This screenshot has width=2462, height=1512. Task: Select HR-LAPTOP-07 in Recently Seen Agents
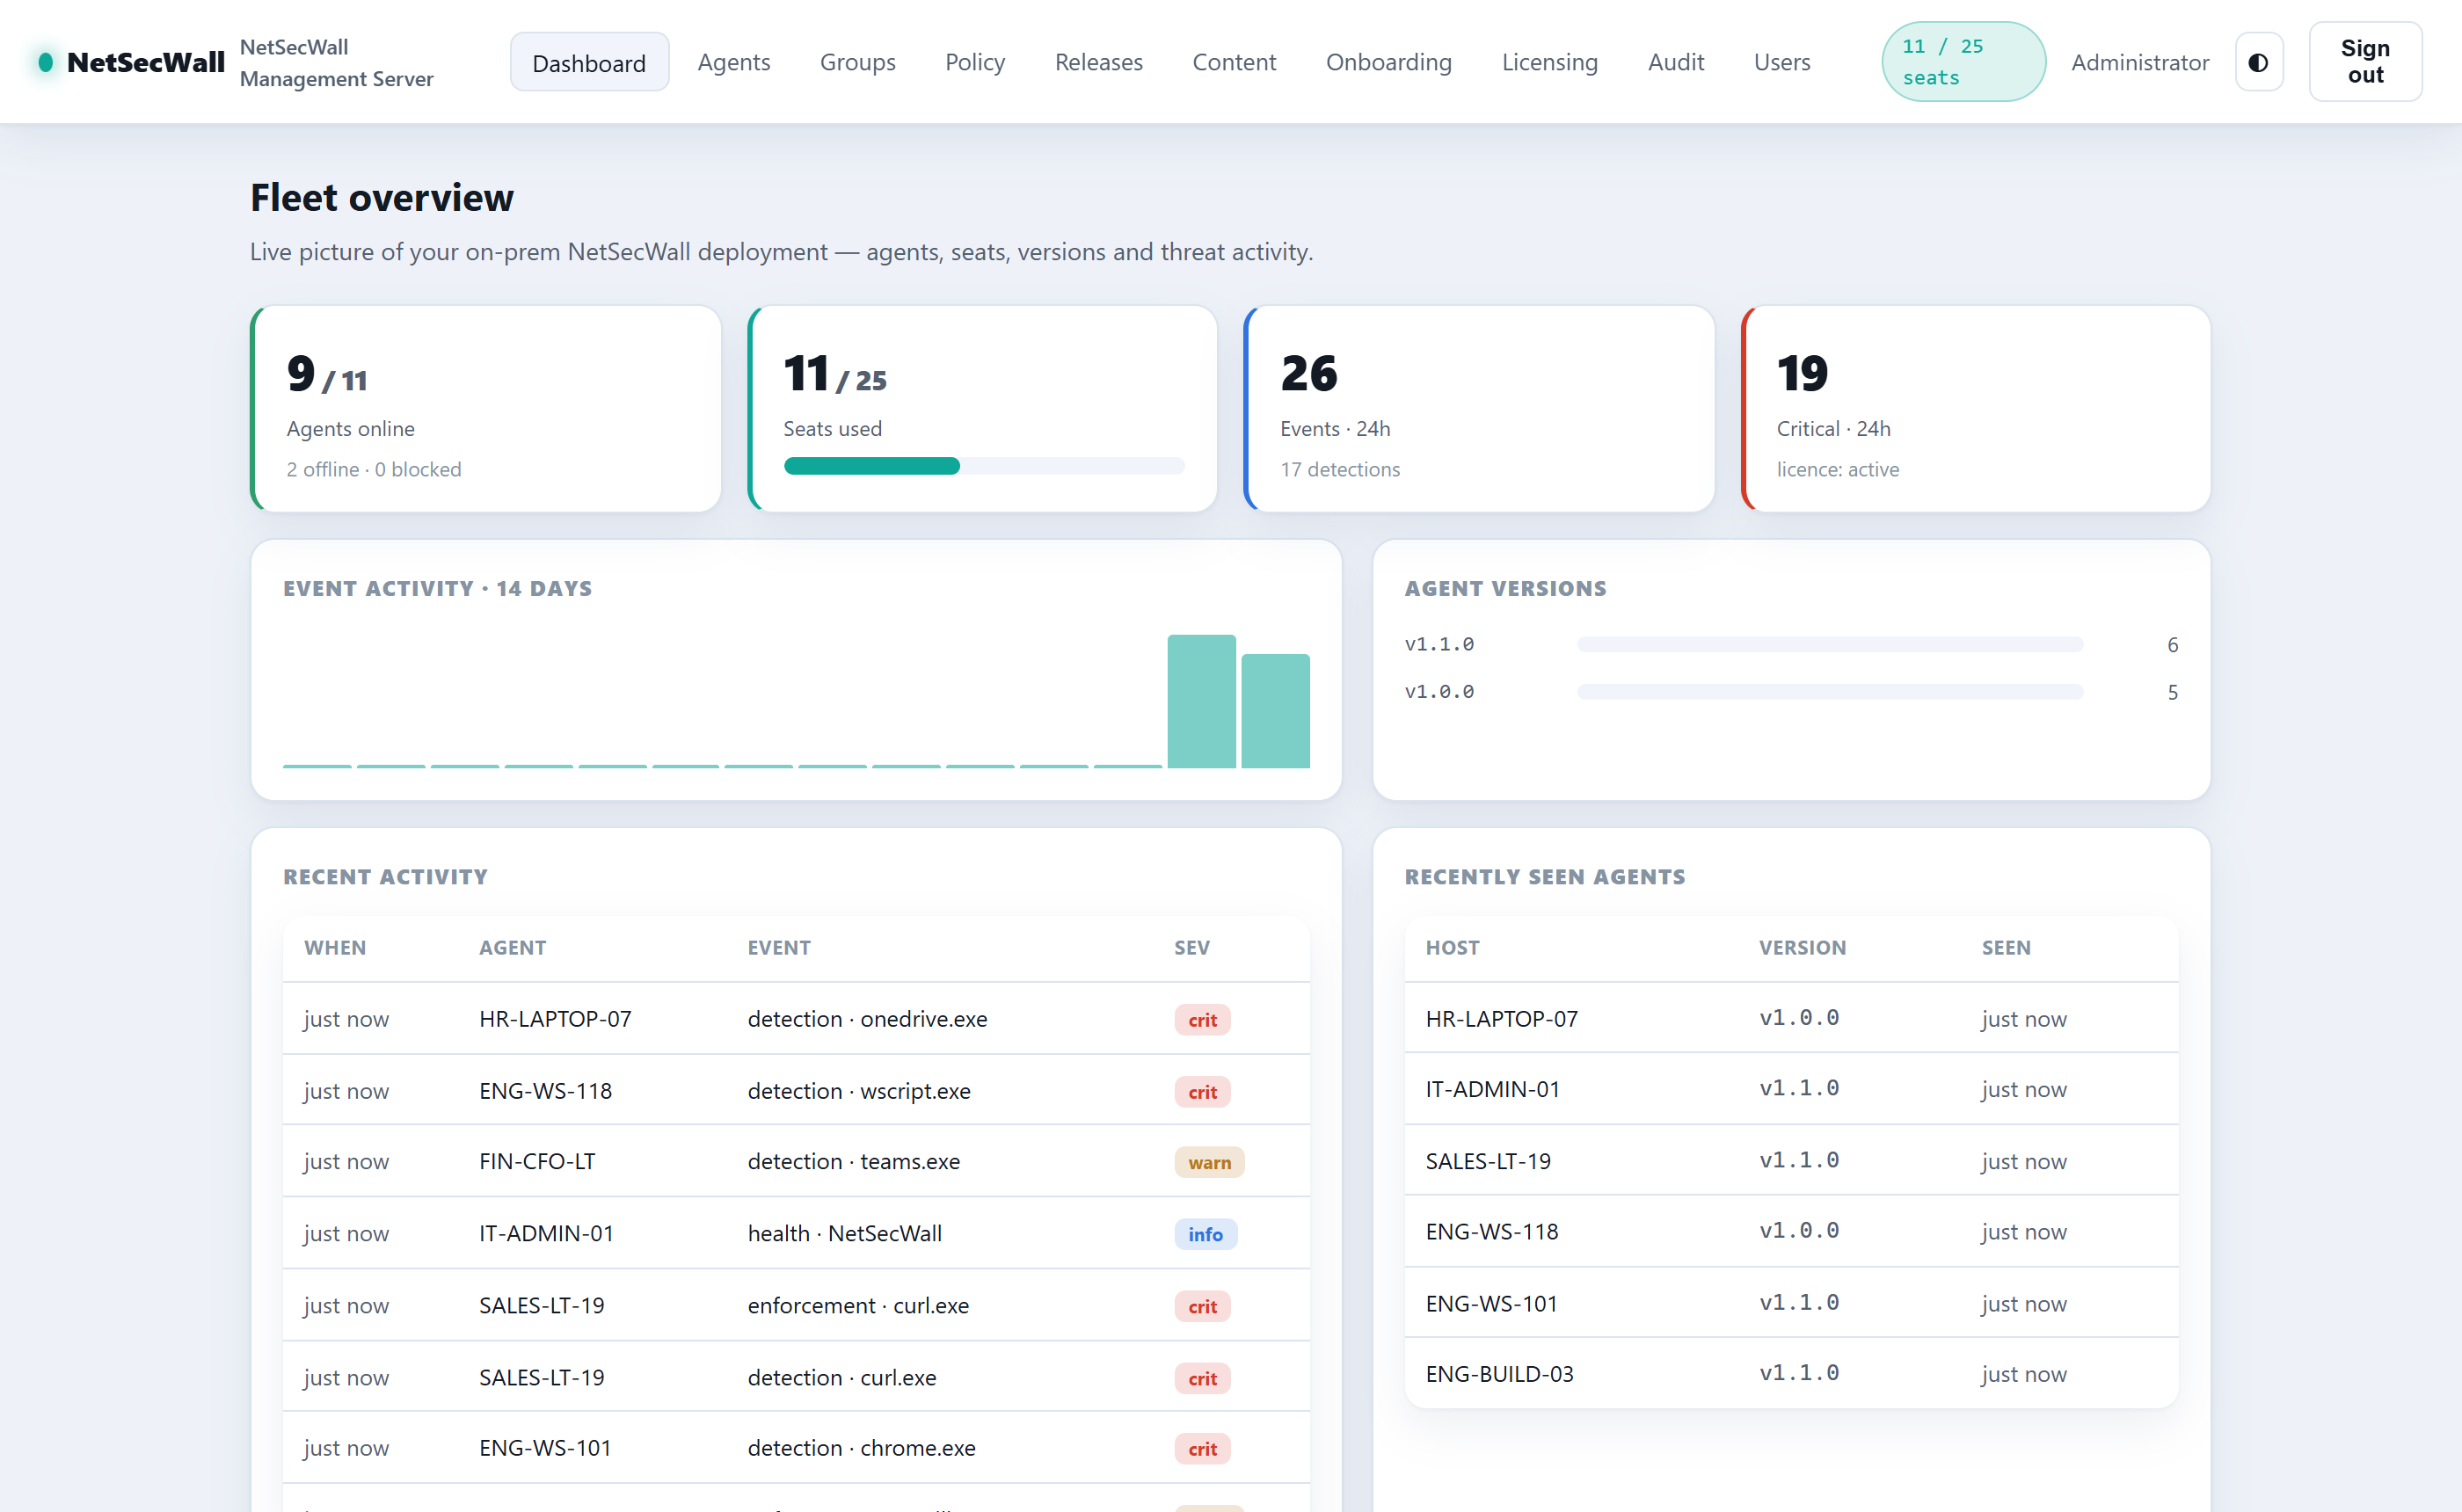click(x=1501, y=1019)
